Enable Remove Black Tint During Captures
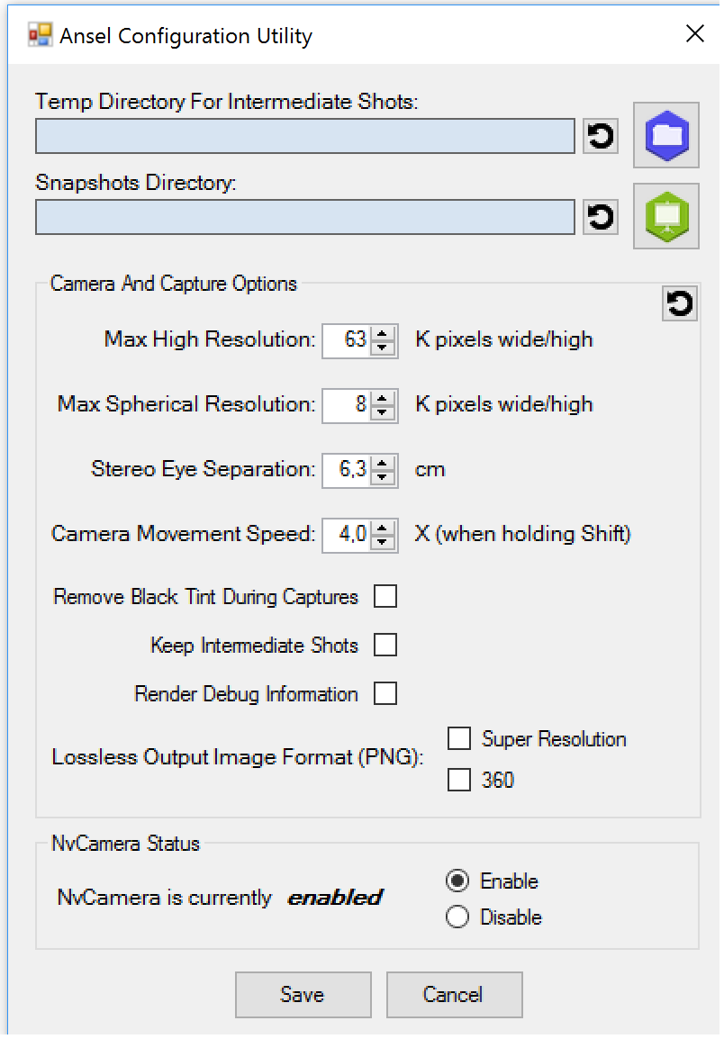Image resolution: width=724 pixels, height=1039 pixels. pos(385,596)
